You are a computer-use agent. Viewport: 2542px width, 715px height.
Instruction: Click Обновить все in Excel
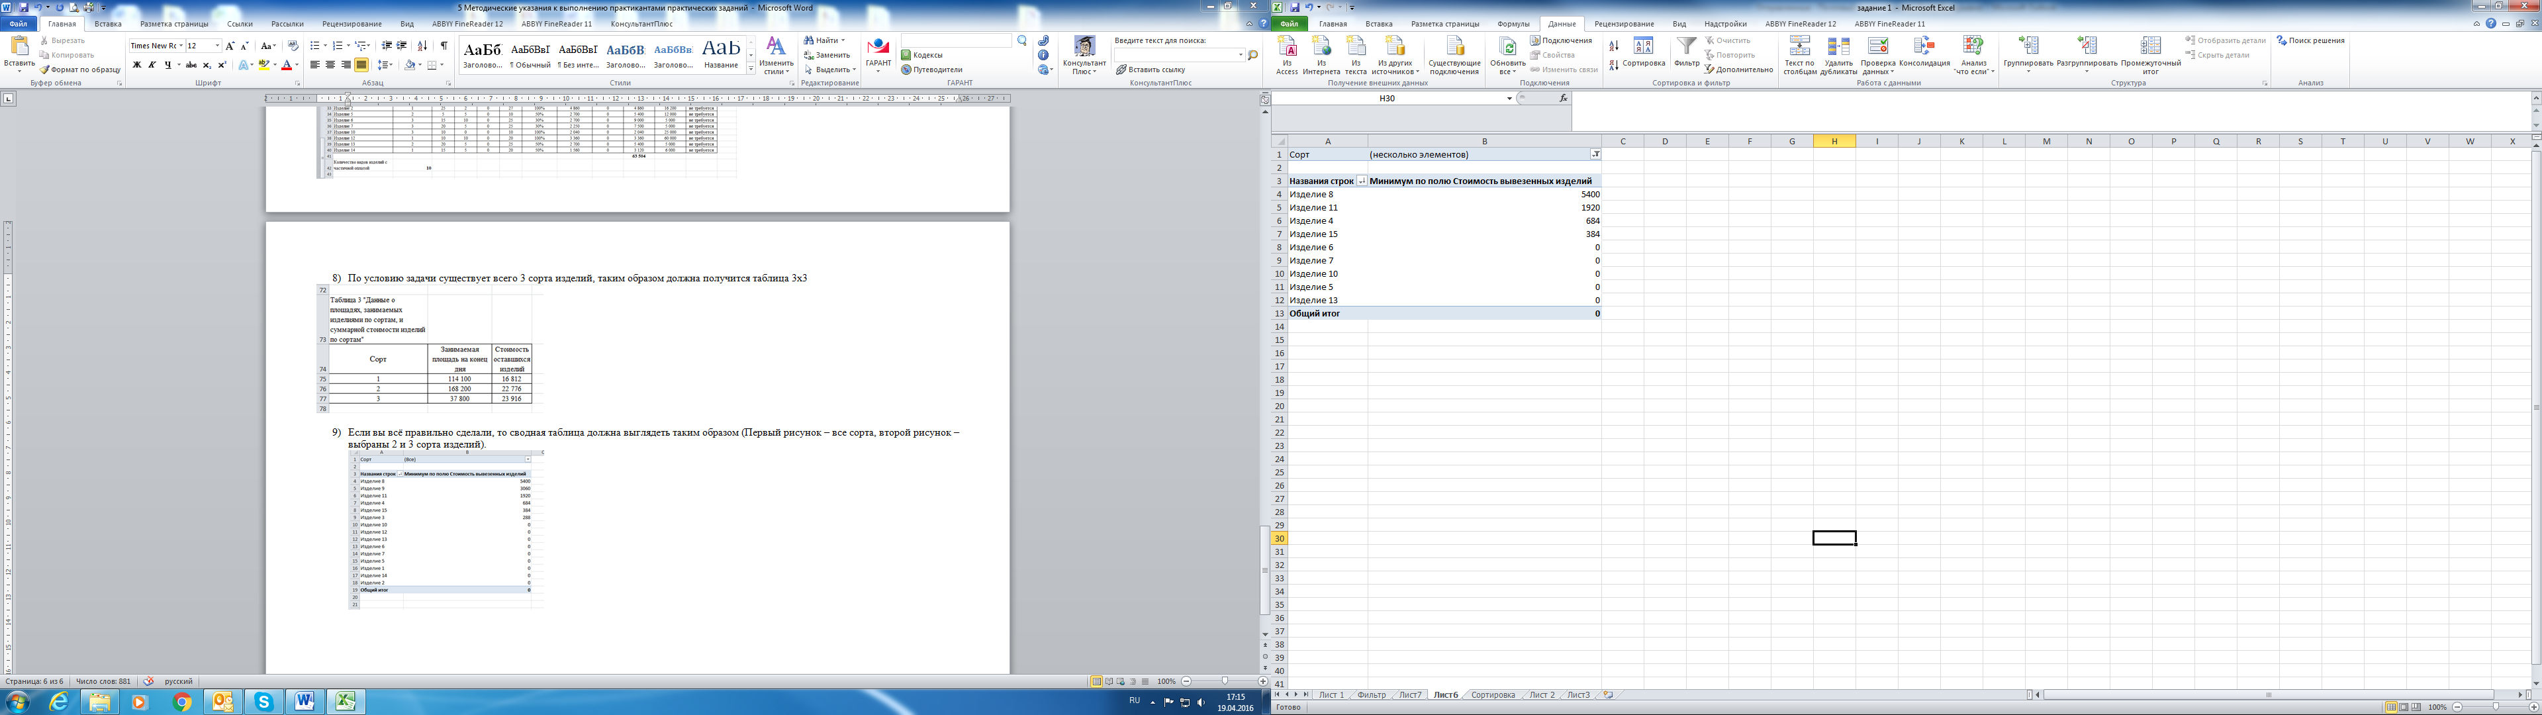pos(1508,56)
